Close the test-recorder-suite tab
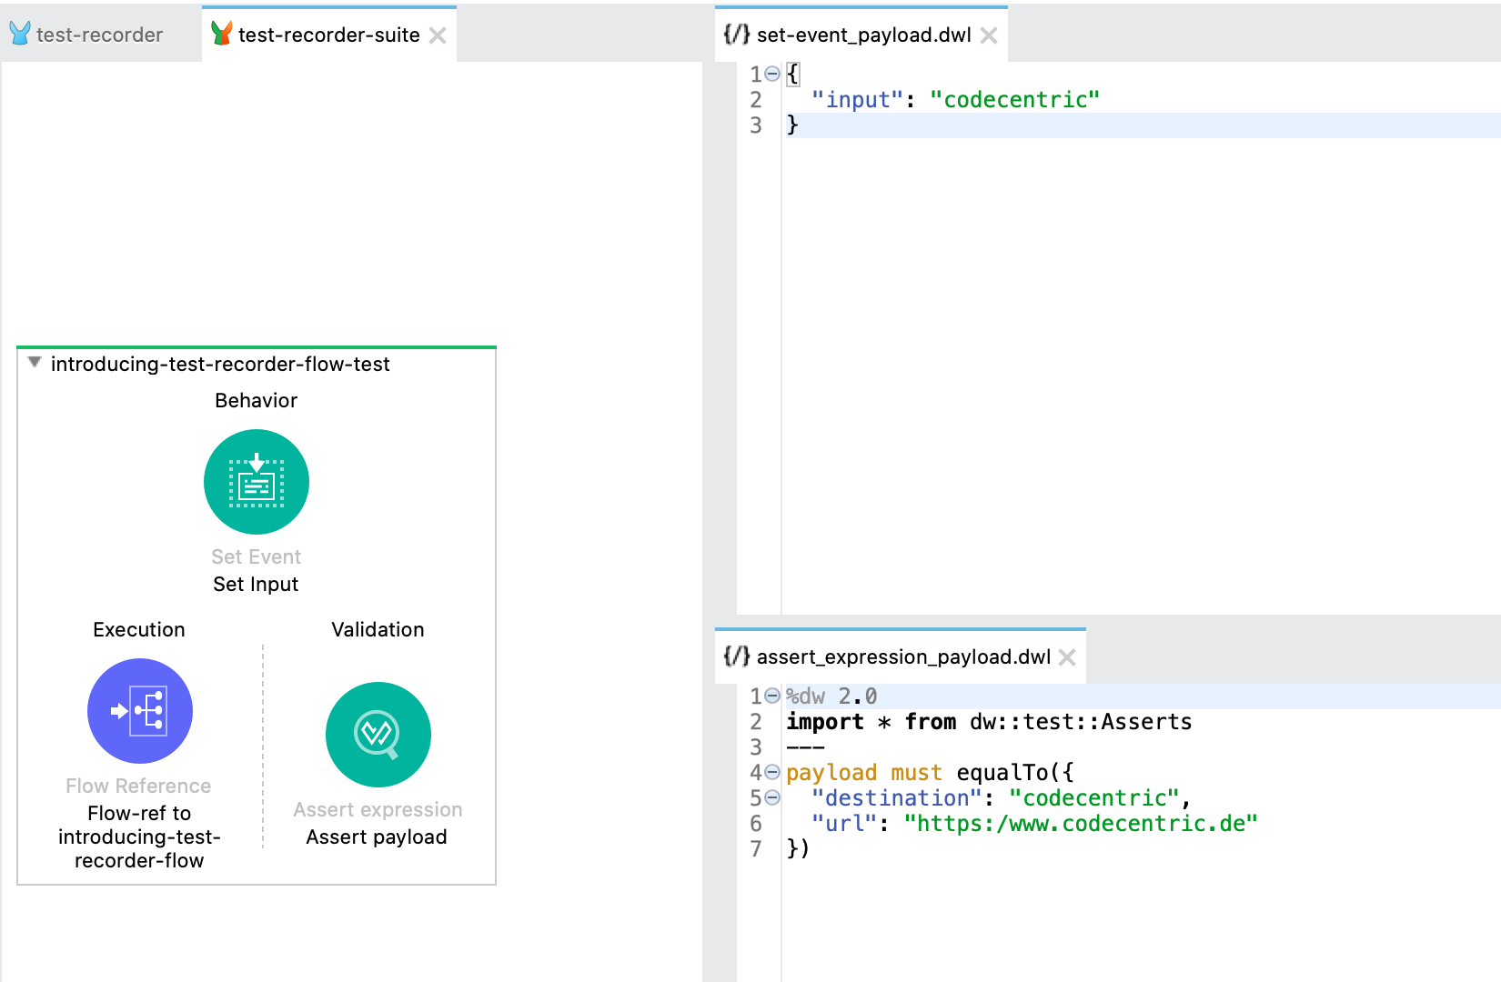1501x982 pixels. point(438,35)
